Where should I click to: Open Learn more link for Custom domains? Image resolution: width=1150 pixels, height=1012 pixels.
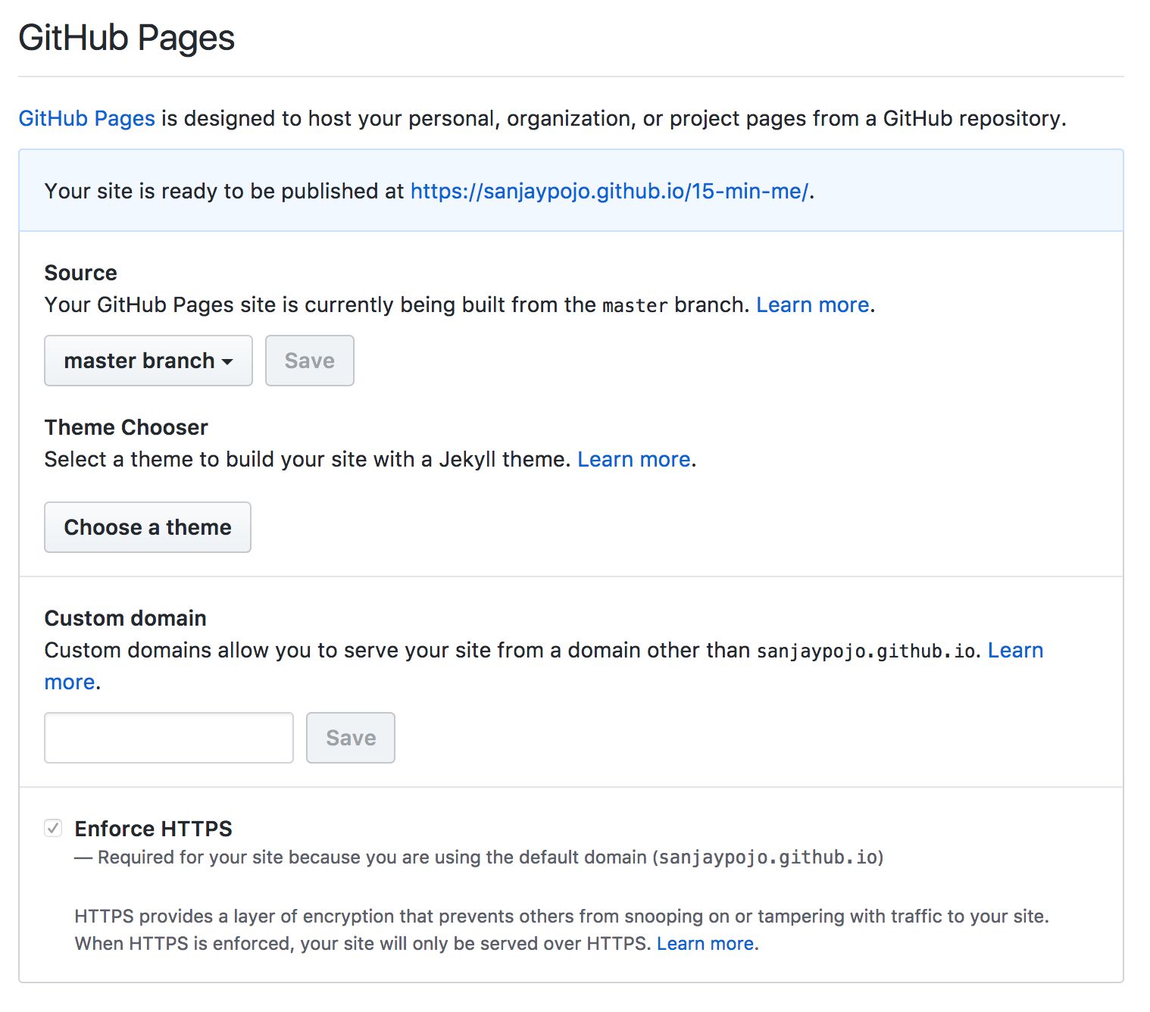click(x=1015, y=650)
